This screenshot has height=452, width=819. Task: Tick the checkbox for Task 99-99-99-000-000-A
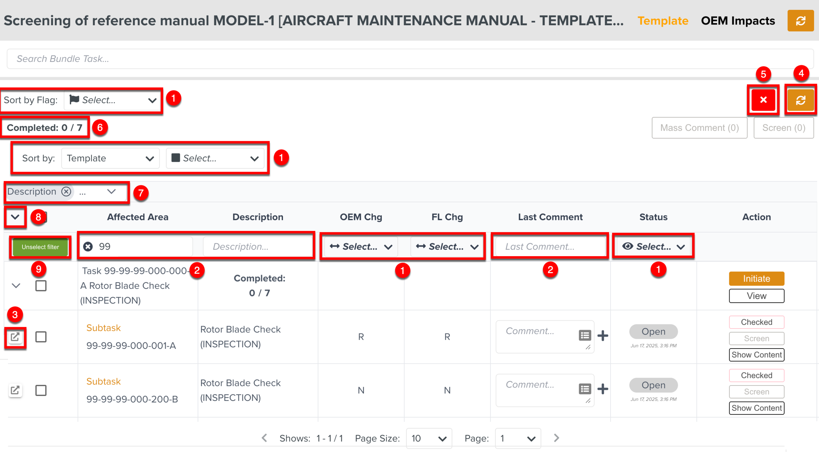(41, 286)
